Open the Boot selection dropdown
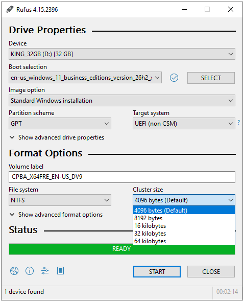The height and width of the screenshot is (302, 244). point(85,78)
